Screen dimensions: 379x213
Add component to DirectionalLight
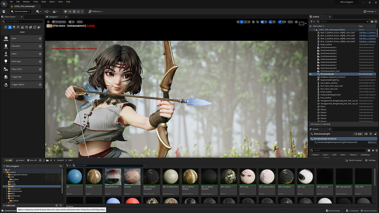click(358, 134)
